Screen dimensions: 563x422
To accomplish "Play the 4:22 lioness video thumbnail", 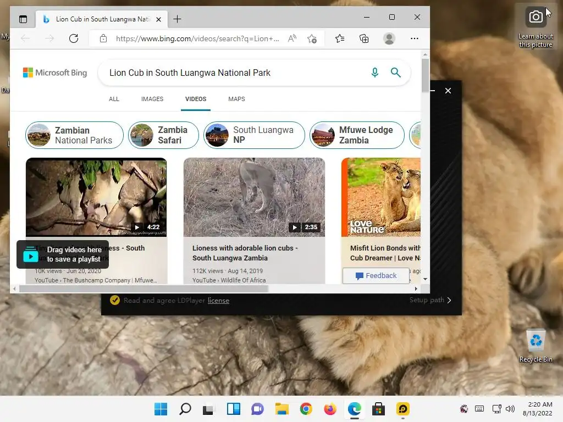I will pyautogui.click(x=96, y=197).
